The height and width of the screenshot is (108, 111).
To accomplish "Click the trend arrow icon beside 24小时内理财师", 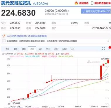I will 4,36.
